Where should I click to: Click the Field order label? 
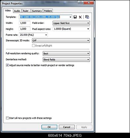(x=38, y=23)
